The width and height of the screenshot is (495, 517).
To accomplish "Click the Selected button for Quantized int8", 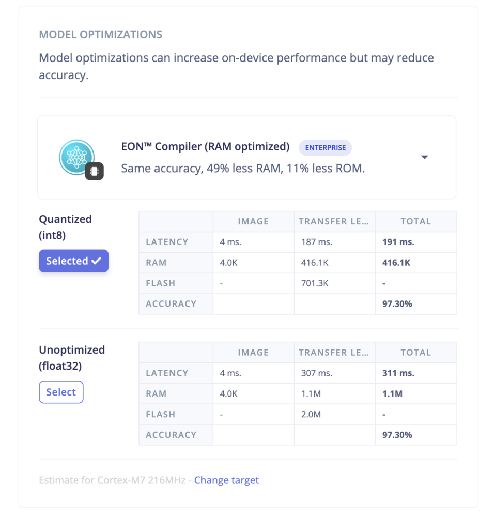I will pos(74,261).
